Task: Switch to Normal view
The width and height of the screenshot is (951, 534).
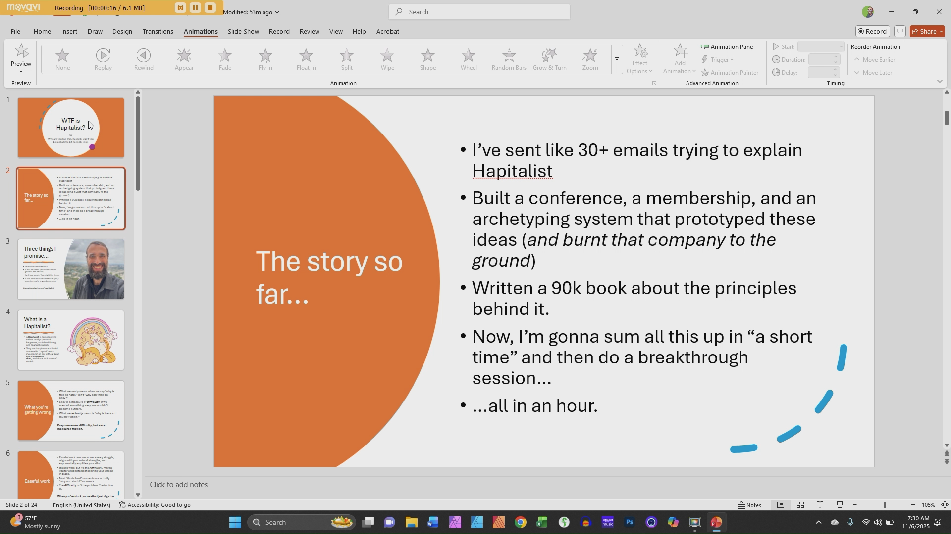Action: click(780, 505)
